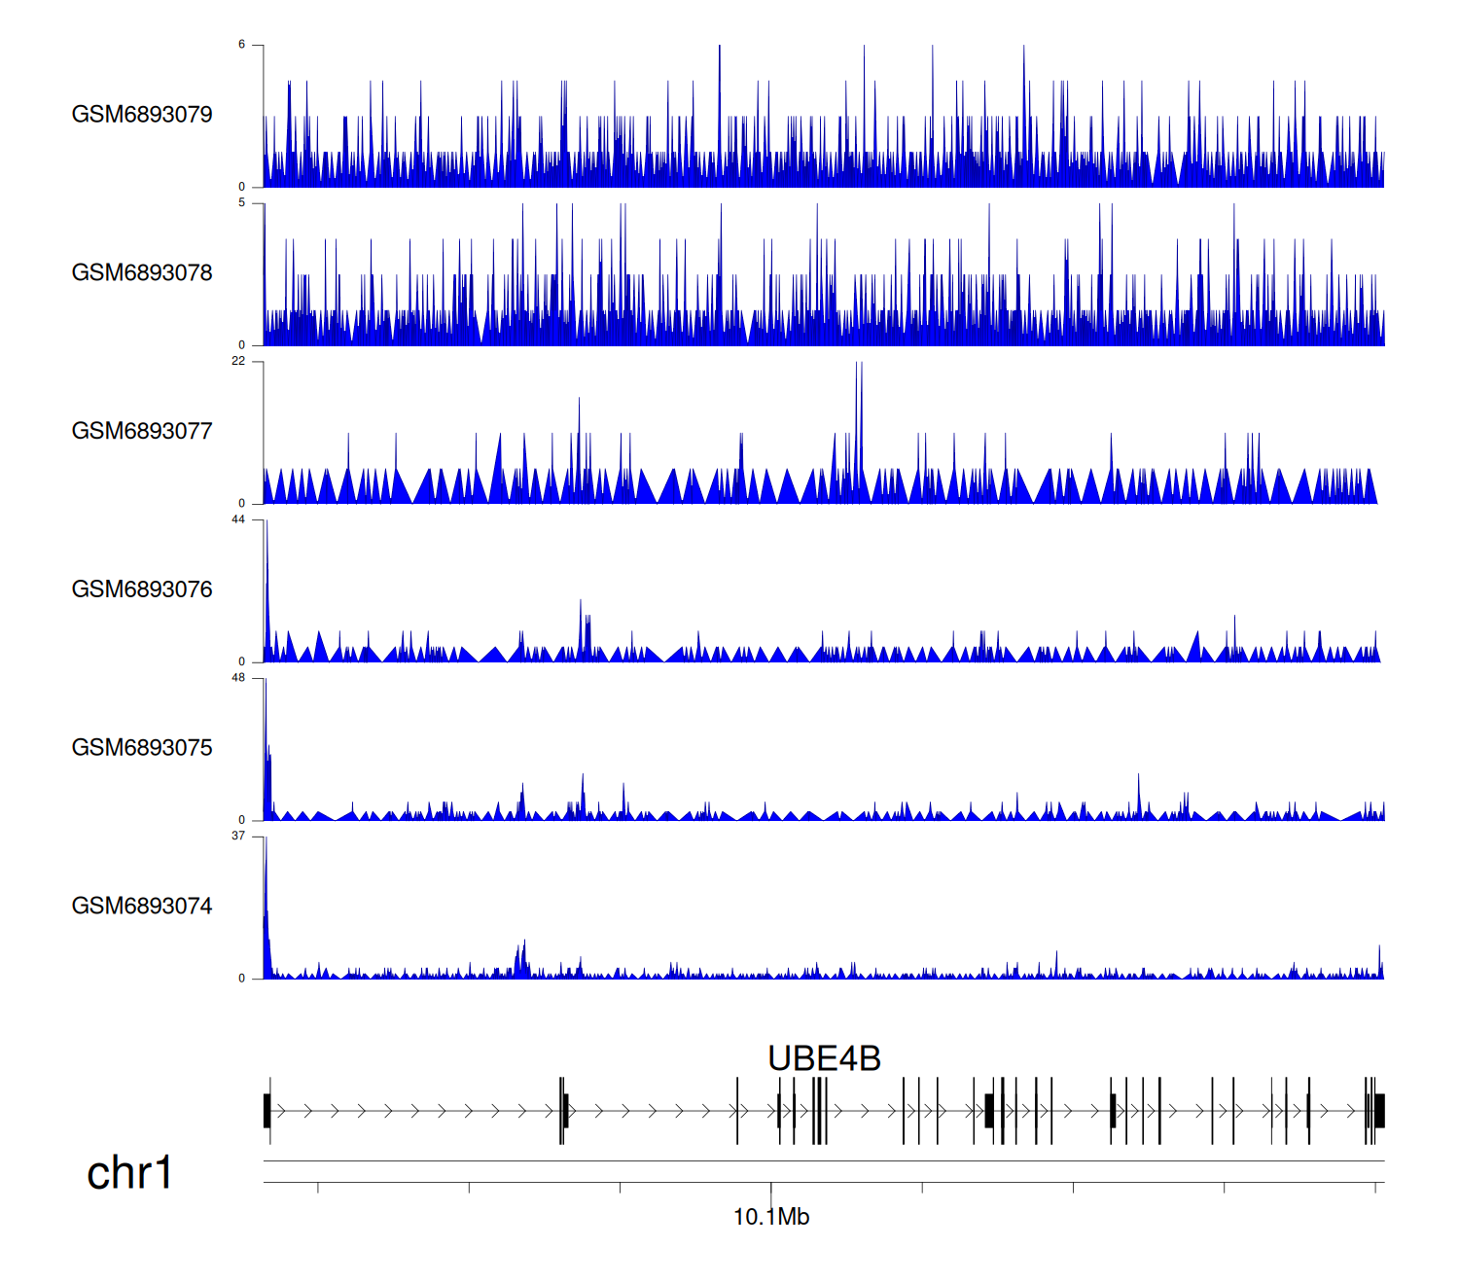Click the GSM6893079 track label
Image resolution: width=1459 pixels, height=1284 pixels.
142,115
